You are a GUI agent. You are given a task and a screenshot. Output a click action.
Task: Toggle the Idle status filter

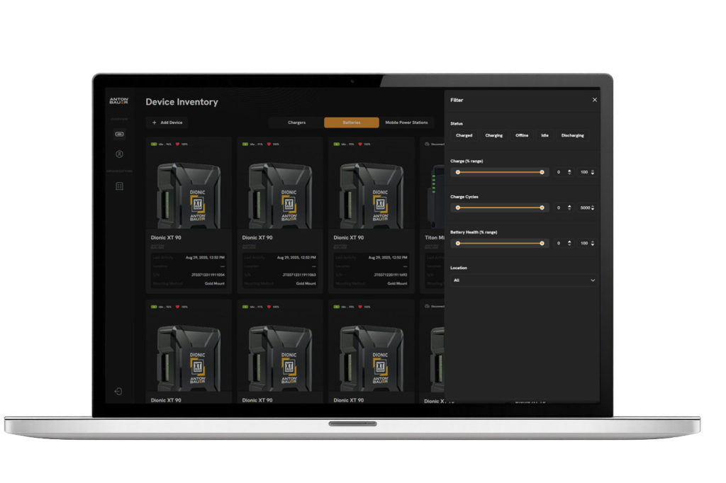[x=544, y=135]
